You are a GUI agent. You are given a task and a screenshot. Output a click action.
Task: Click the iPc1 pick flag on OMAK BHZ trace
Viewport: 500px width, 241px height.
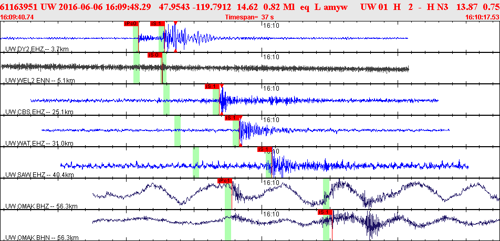coord(224,181)
